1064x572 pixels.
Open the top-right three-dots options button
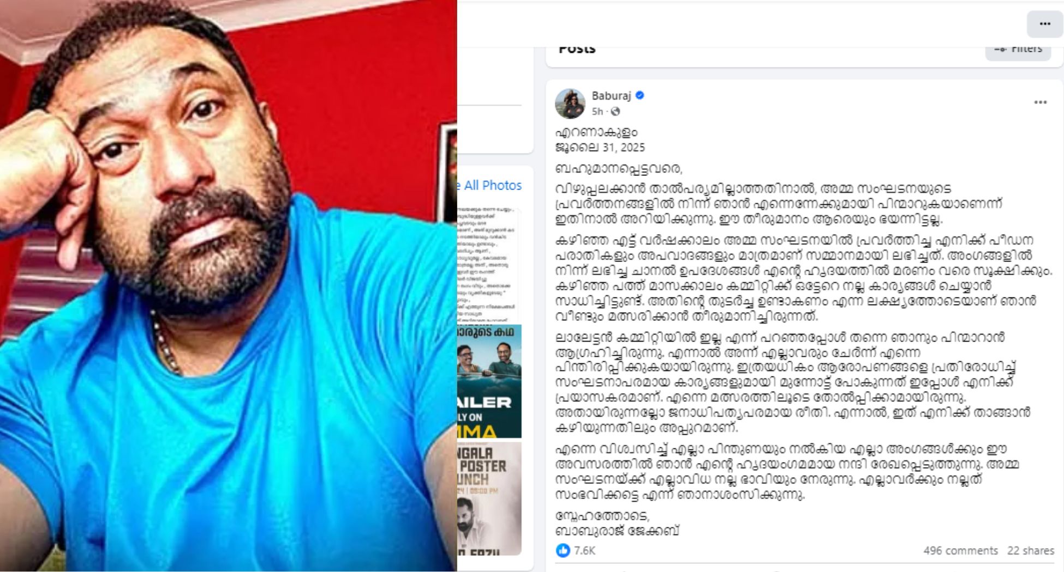pos(1045,24)
